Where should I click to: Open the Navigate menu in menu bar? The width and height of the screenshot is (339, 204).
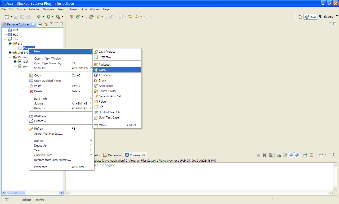point(48,9)
